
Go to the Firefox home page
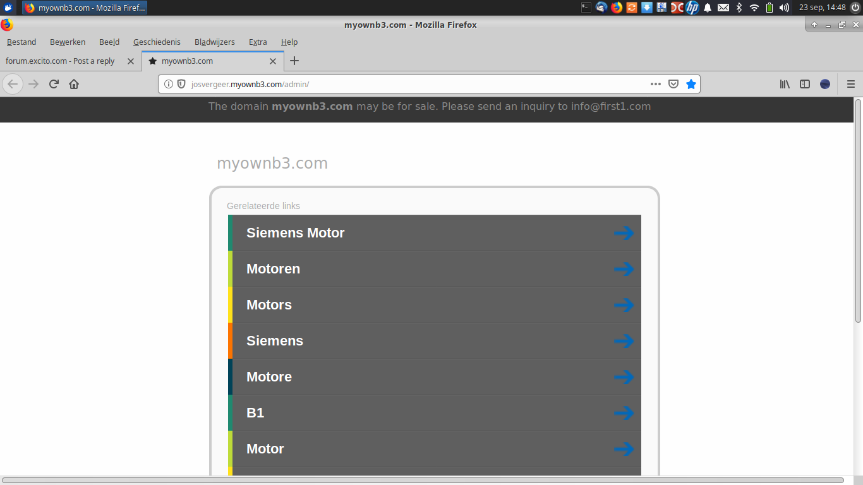point(74,84)
